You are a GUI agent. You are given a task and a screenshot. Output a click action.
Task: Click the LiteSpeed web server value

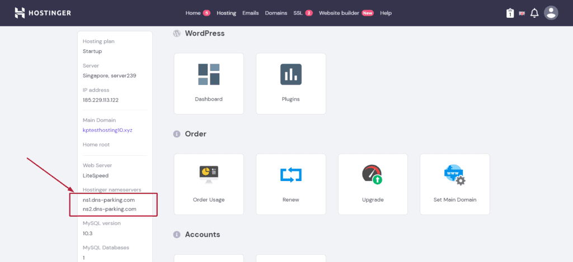click(96, 175)
